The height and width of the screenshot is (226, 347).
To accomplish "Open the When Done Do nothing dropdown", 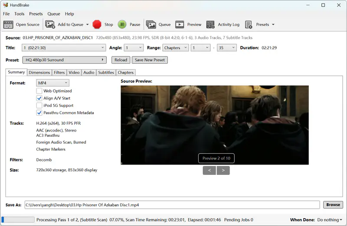I will click(x=330, y=220).
